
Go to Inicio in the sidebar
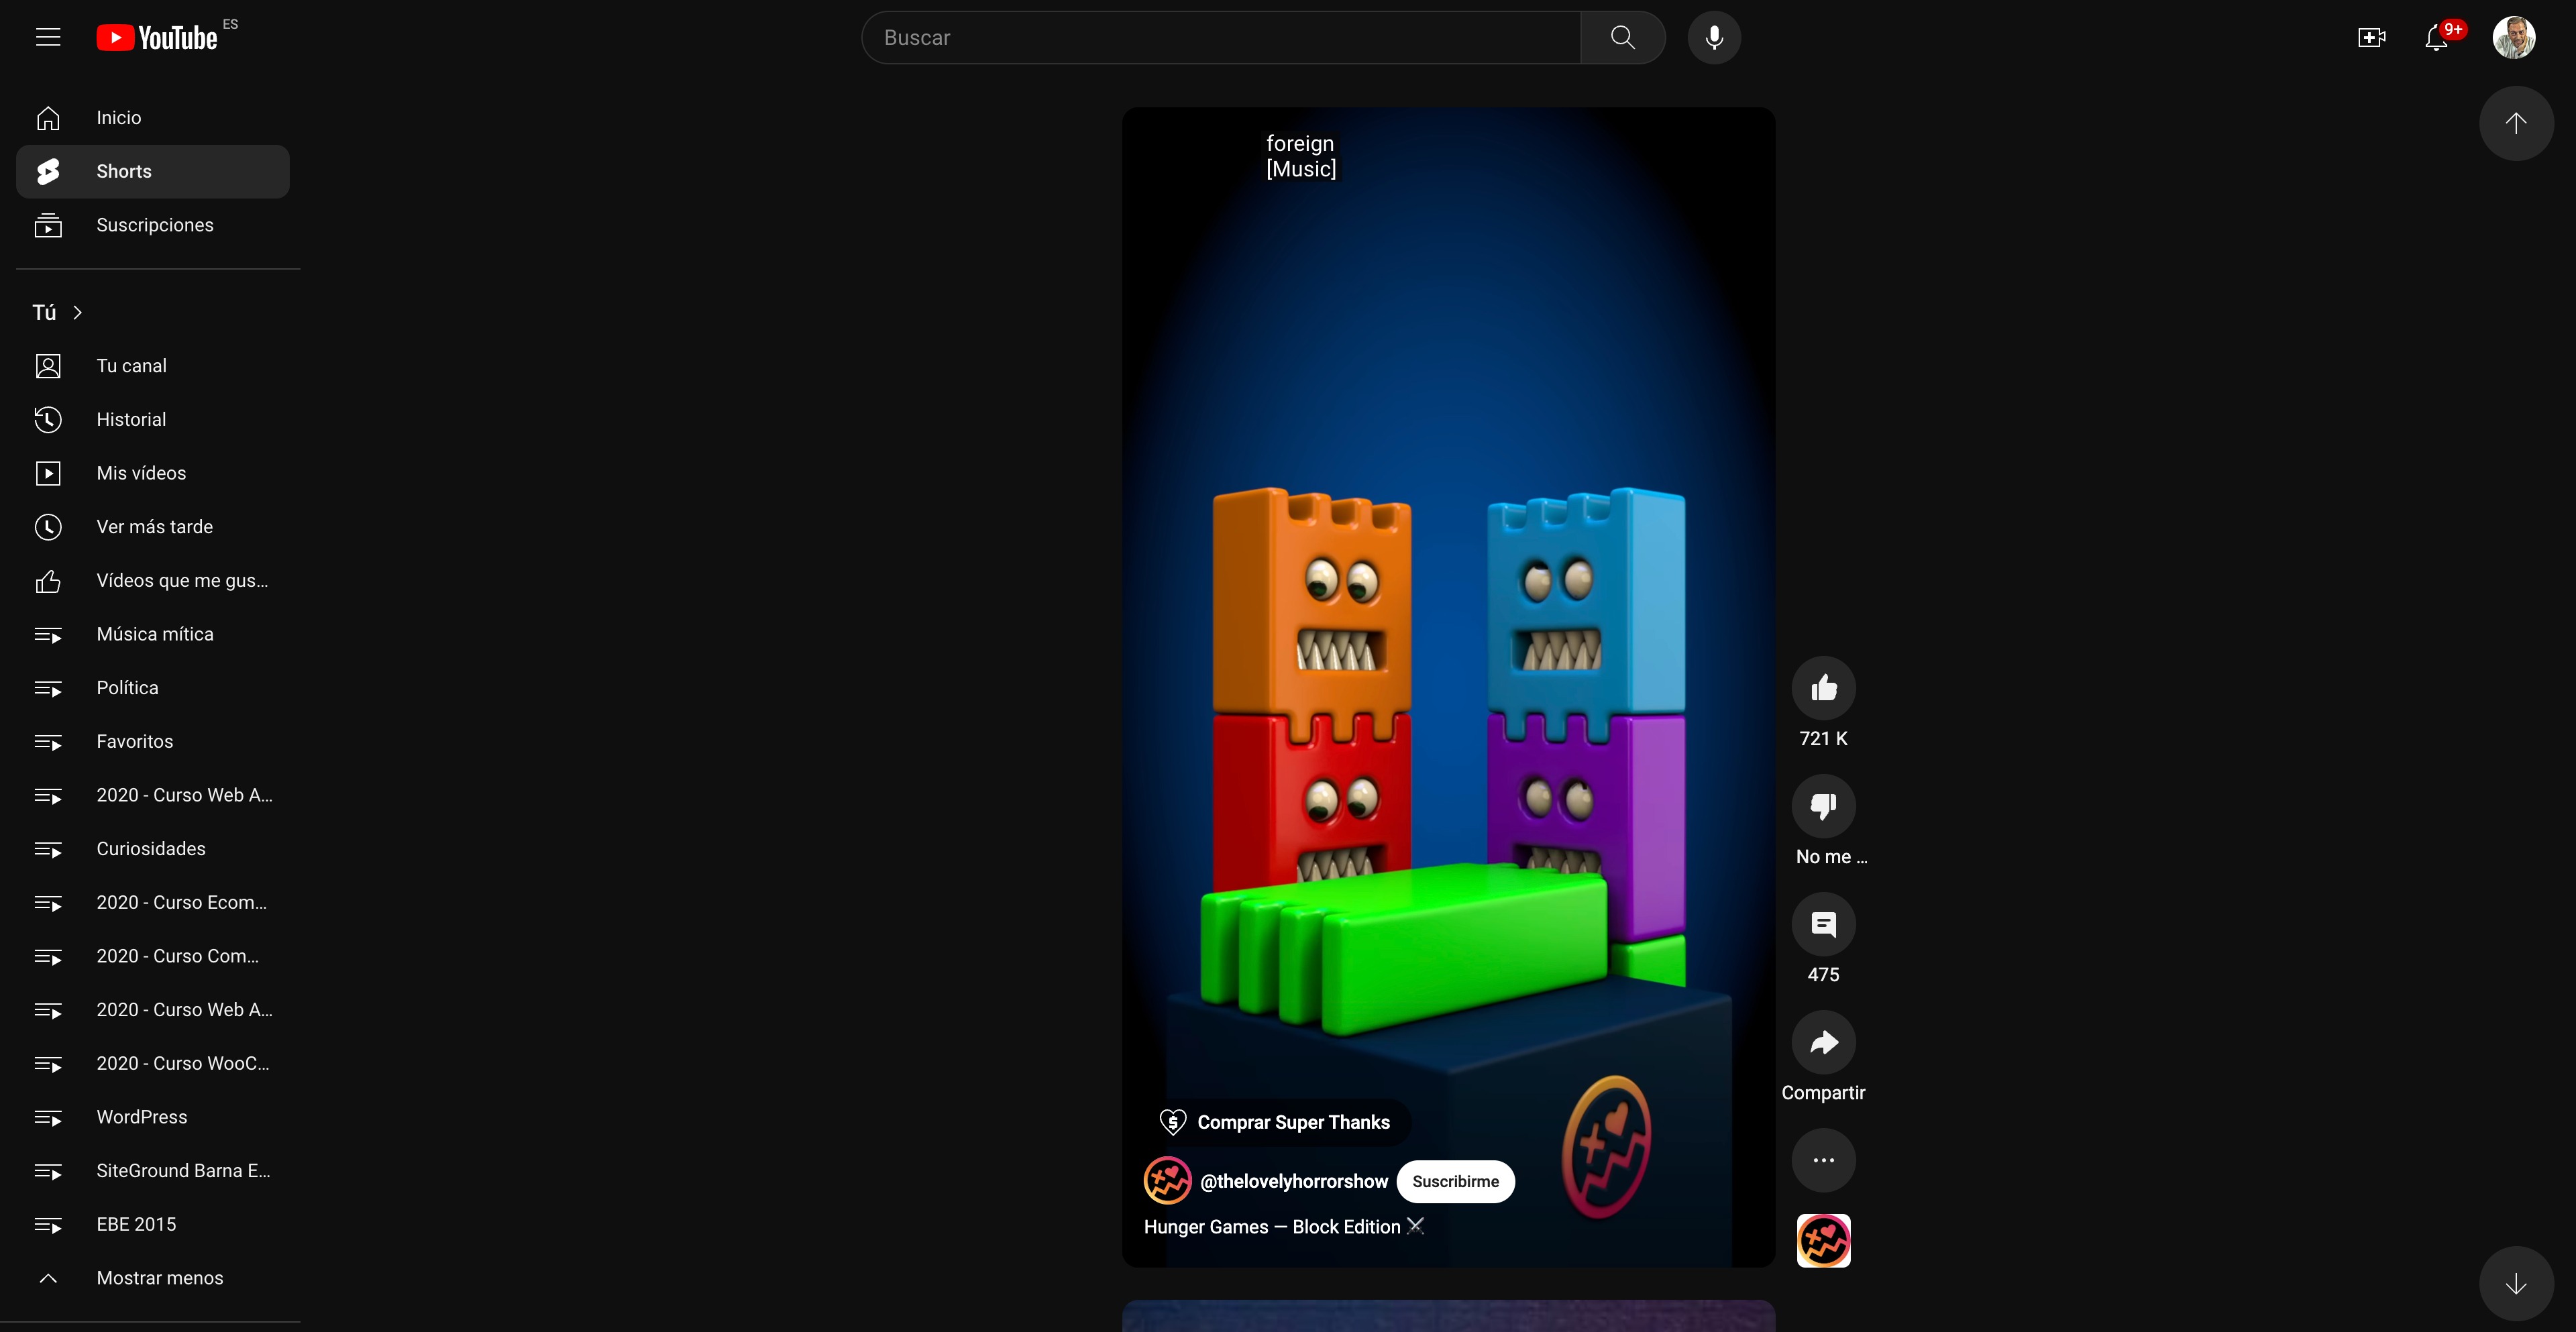[x=118, y=118]
